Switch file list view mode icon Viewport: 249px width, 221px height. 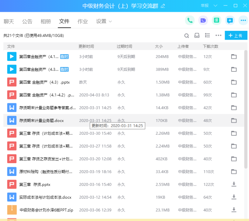207,36
